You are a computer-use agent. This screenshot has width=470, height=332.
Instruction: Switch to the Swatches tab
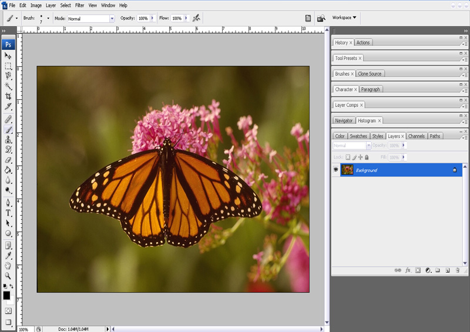coord(358,136)
